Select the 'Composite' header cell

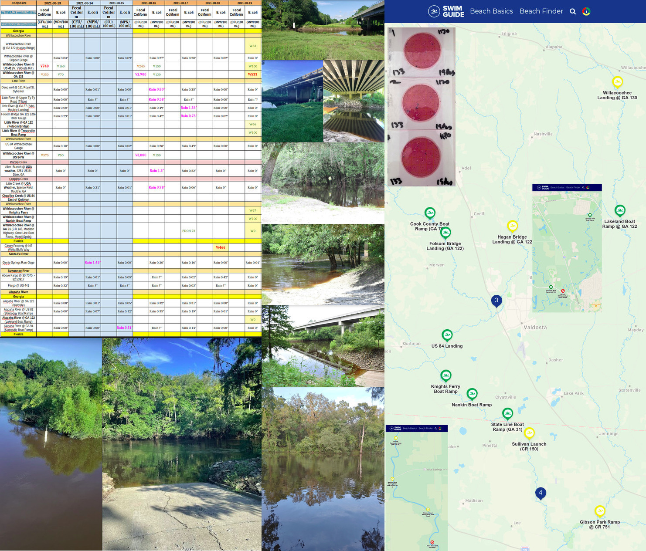pyautogui.click(x=18, y=3)
